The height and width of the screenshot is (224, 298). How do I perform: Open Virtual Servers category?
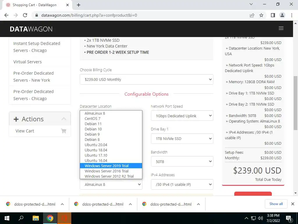(x=28, y=62)
